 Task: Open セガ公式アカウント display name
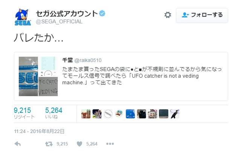click(67, 14)
